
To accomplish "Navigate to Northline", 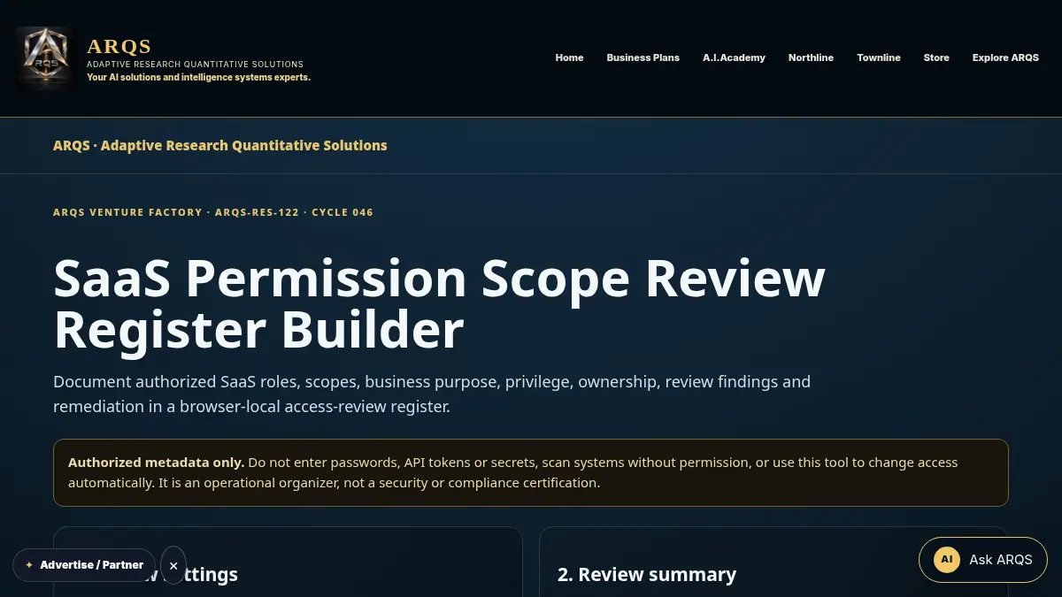I will 811,57.
